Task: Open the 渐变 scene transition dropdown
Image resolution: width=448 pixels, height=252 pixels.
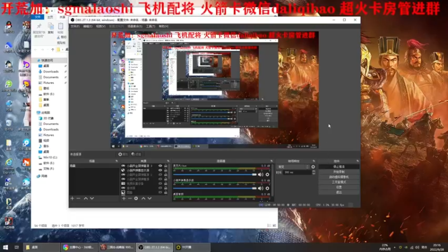Action: click(x=293, y=167)
